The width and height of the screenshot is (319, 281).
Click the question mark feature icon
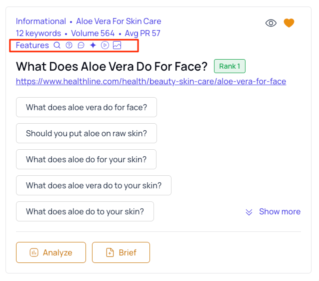tap(69, 45)
